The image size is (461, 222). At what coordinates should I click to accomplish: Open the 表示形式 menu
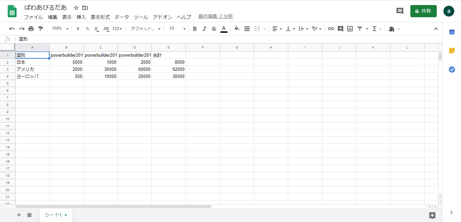click(x=100, y=17)
